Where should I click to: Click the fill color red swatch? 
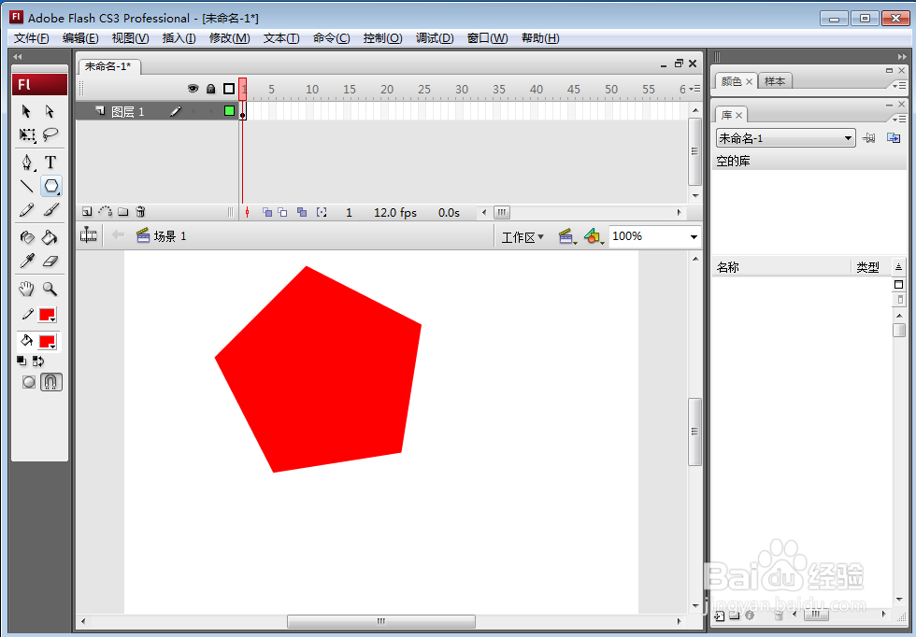[48, 342]
